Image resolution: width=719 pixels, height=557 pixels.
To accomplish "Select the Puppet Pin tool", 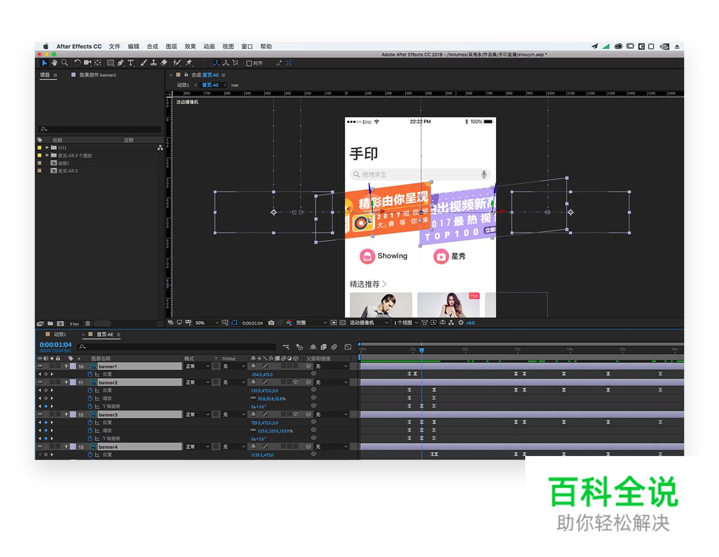I will pyautogui.click(x=189, y=63).
